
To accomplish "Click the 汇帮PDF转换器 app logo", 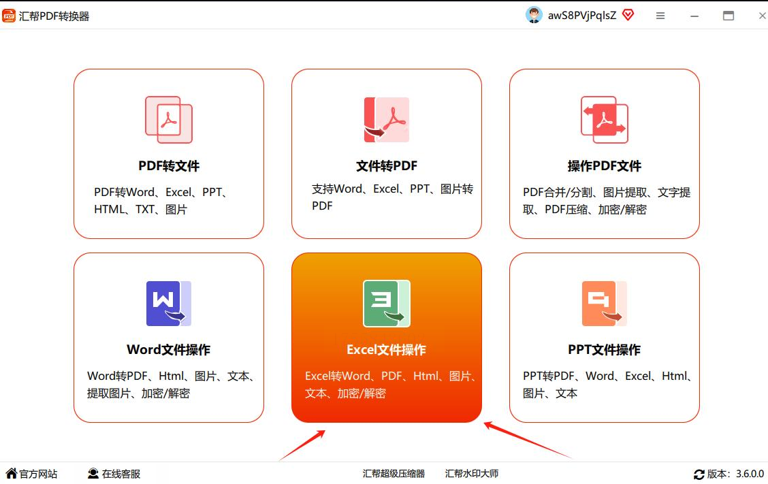I will click(9, 16).
